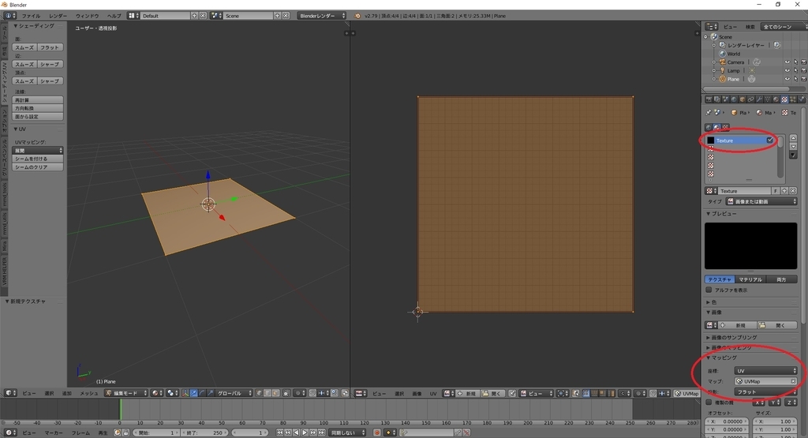Toggle Camera visibility eye icon
This screenshot has width=808, height=438.
pos(787,62)
